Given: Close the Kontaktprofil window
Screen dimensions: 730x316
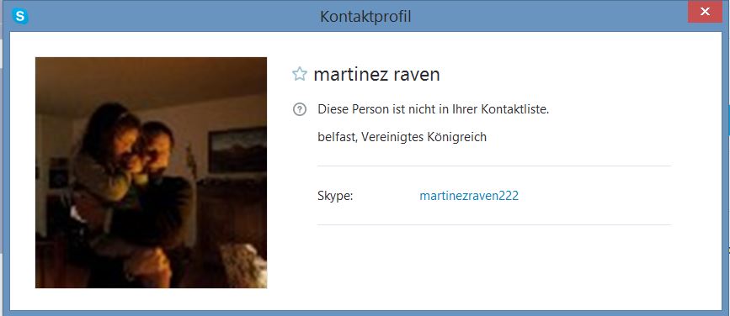Looking at the screenshot, I should pos(705,12).
